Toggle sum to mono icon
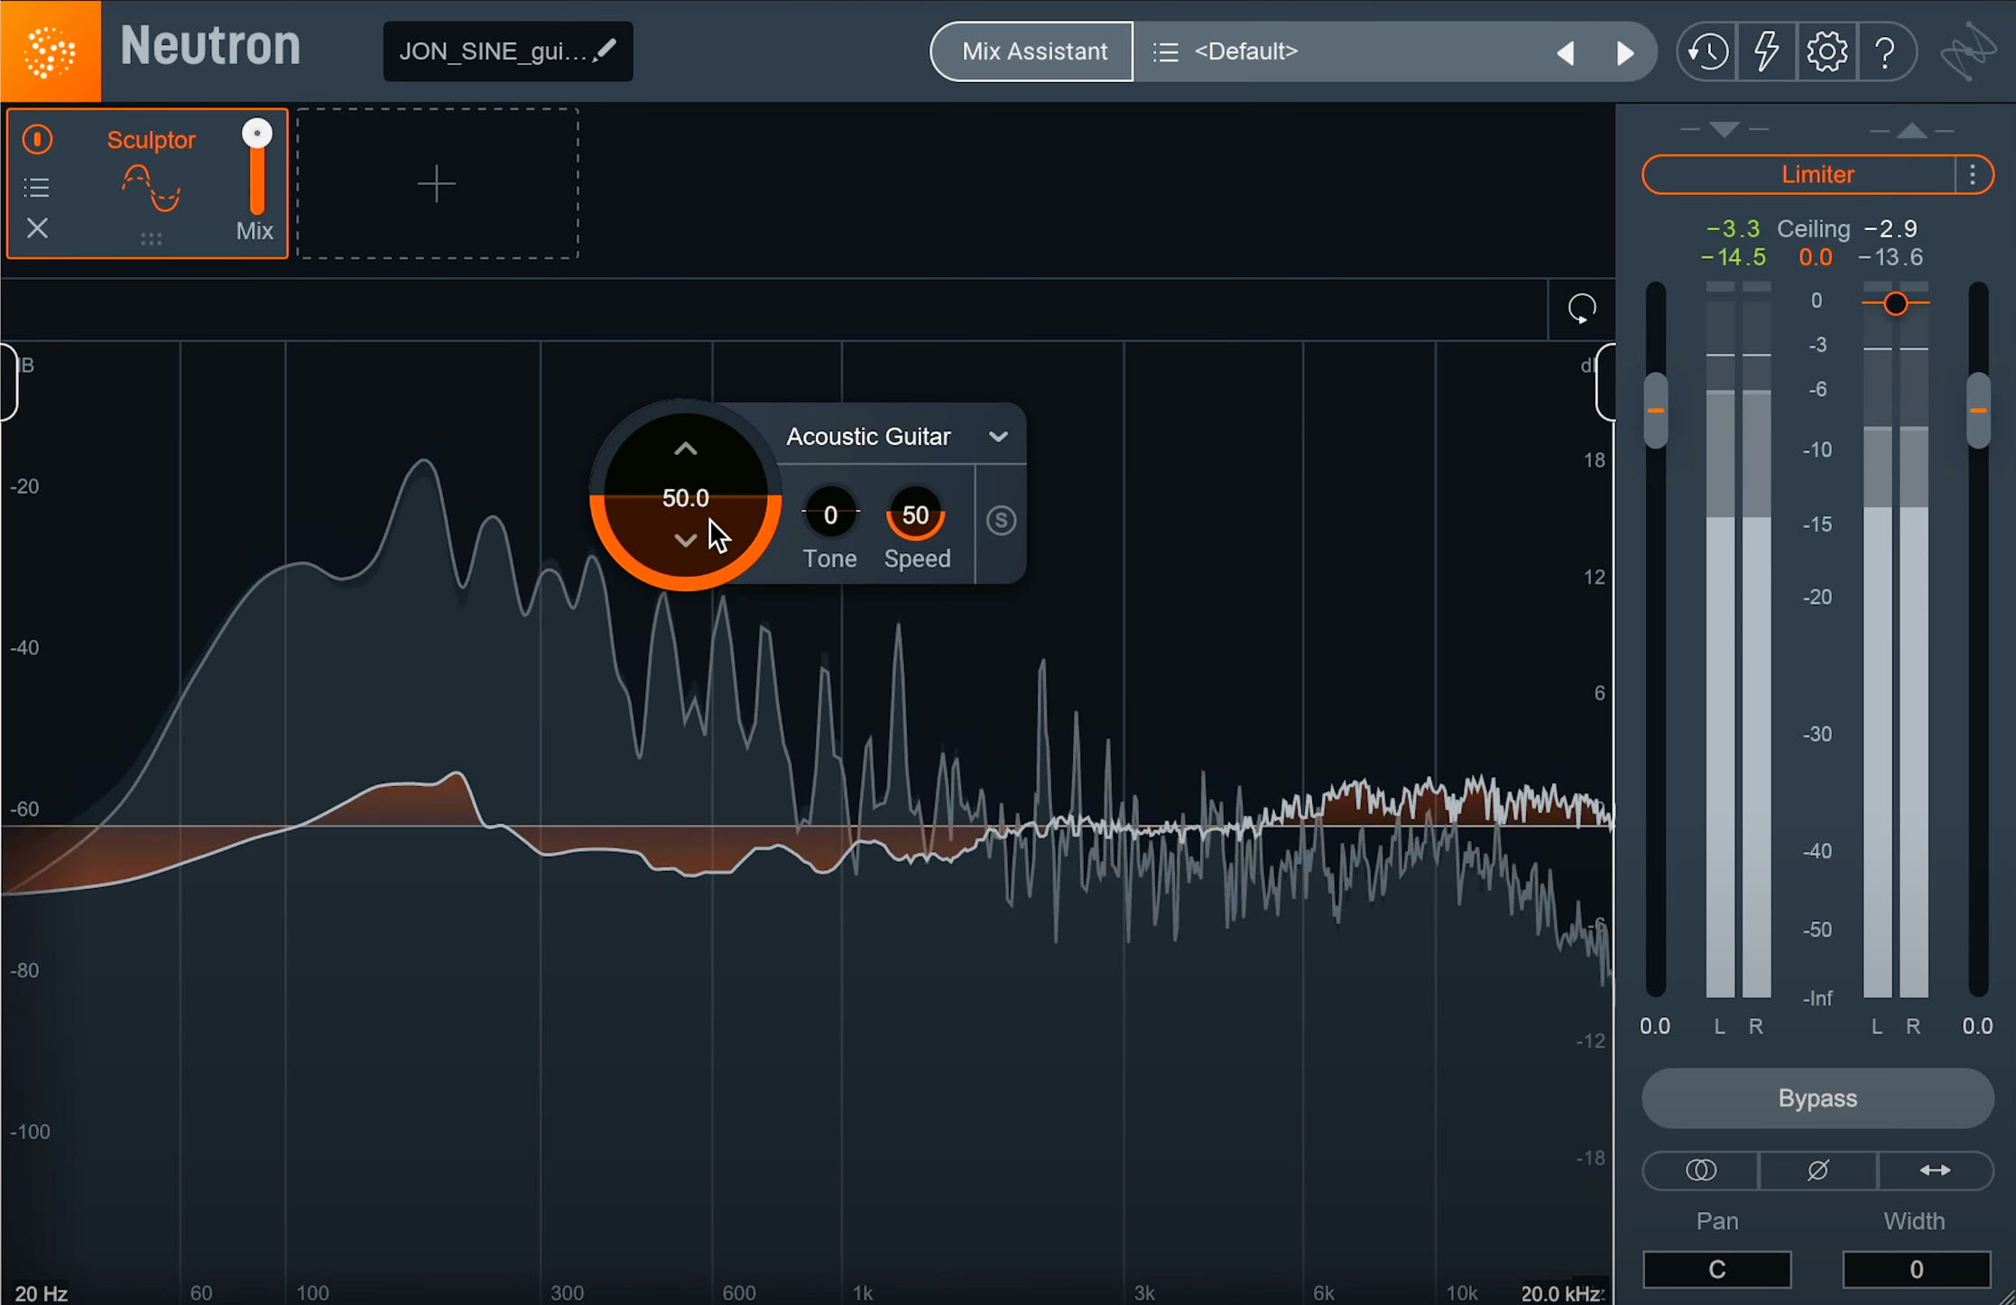2016x1305 pixels. [1701, 1171]
